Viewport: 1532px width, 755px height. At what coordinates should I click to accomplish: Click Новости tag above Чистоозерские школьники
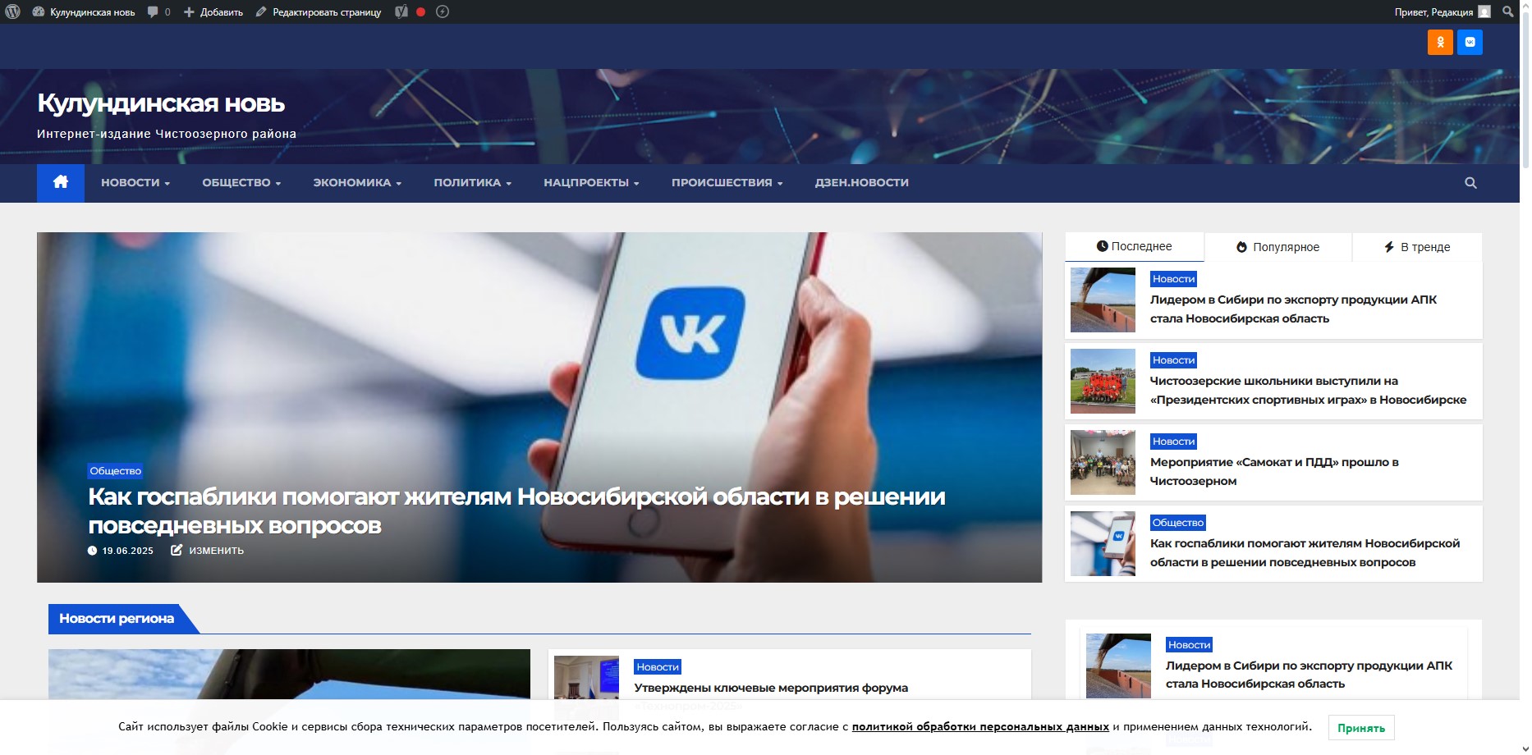[x=1173, y=360]
